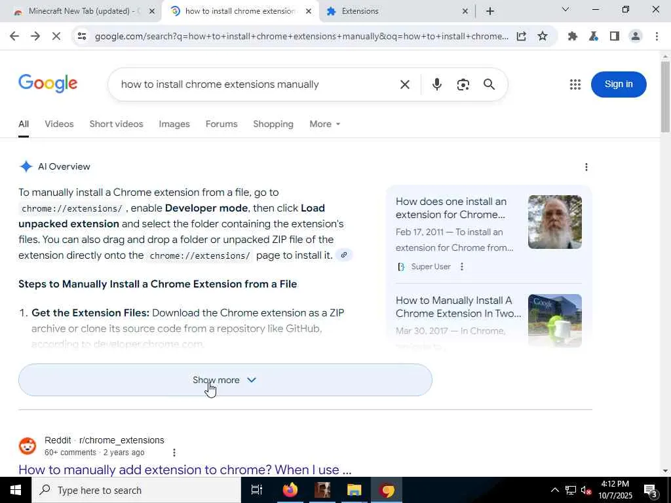Toggle the Chrome side panel
This screenshot has height=503, width=671.
pyautogui.click(x=615, y=37)
